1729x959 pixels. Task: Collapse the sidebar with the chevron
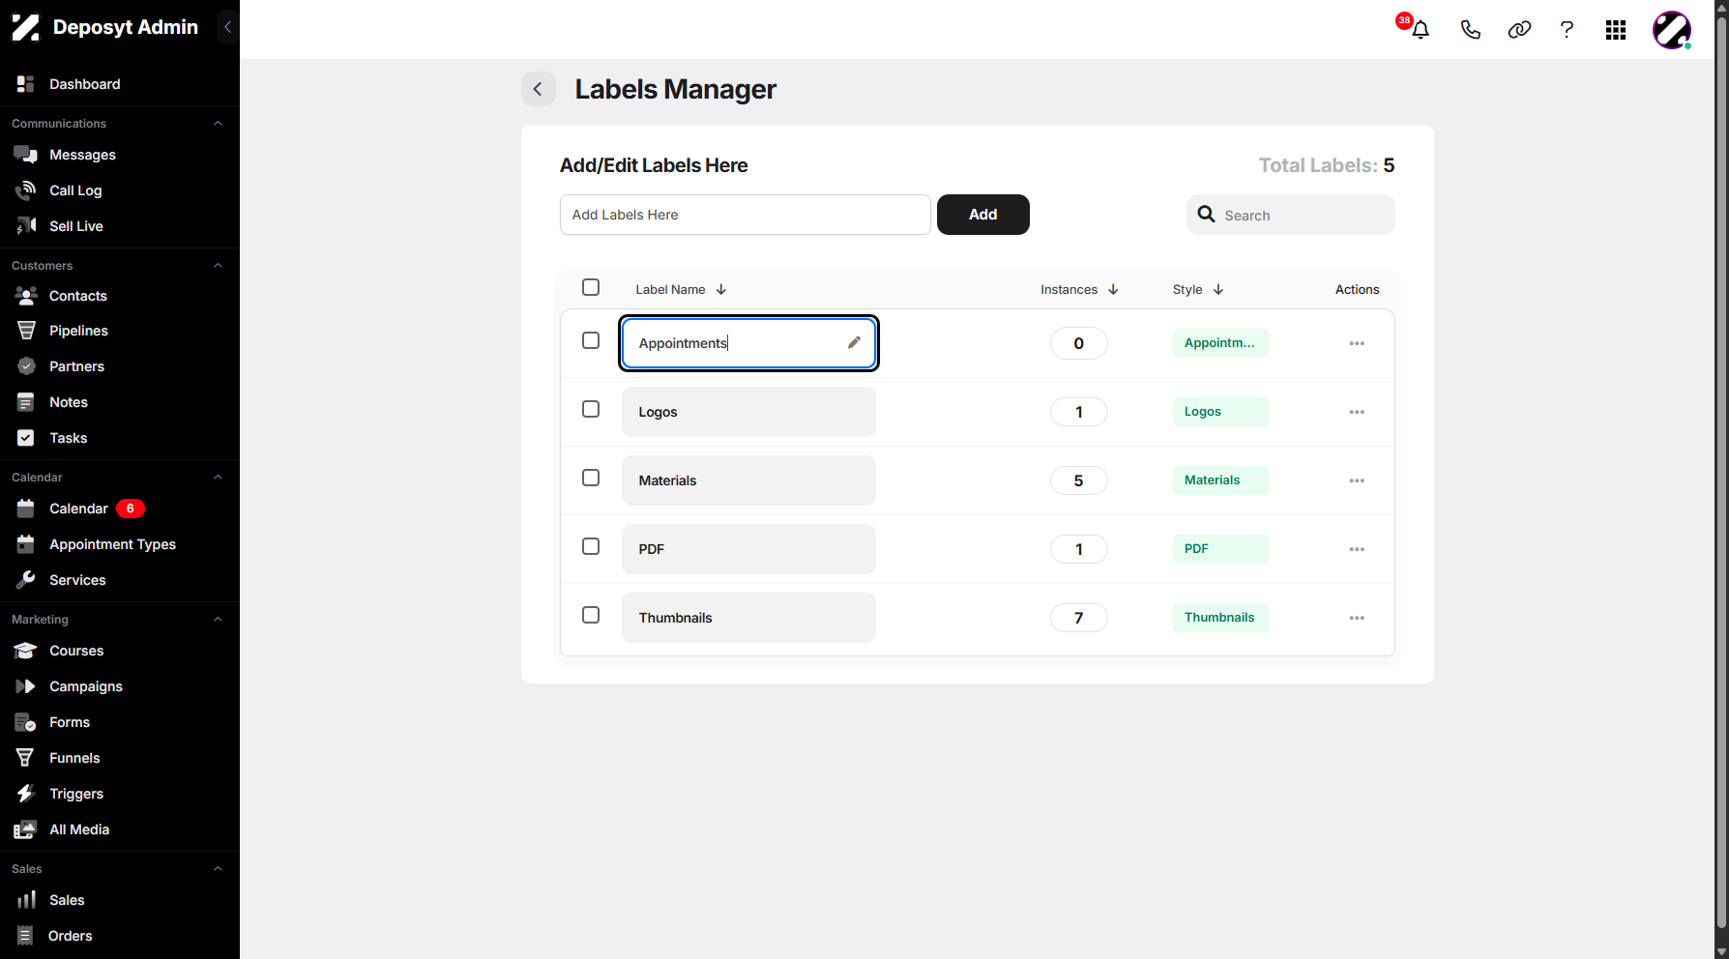227,27
